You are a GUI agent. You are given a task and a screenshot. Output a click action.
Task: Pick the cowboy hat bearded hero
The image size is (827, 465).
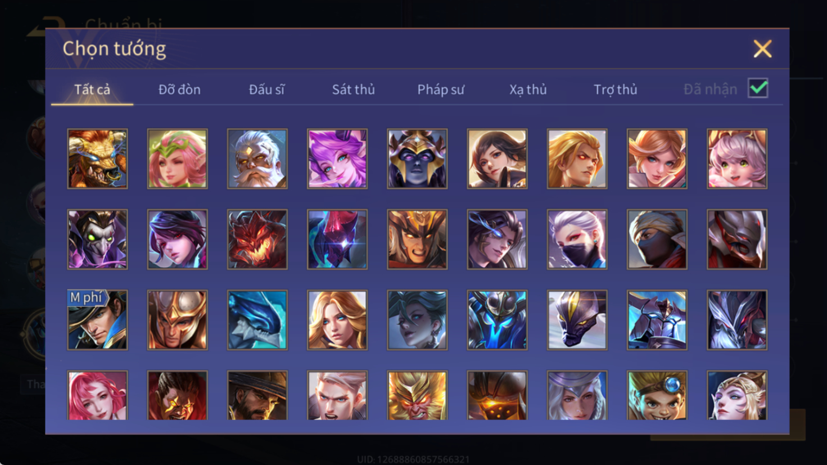[x=257, y=395]
